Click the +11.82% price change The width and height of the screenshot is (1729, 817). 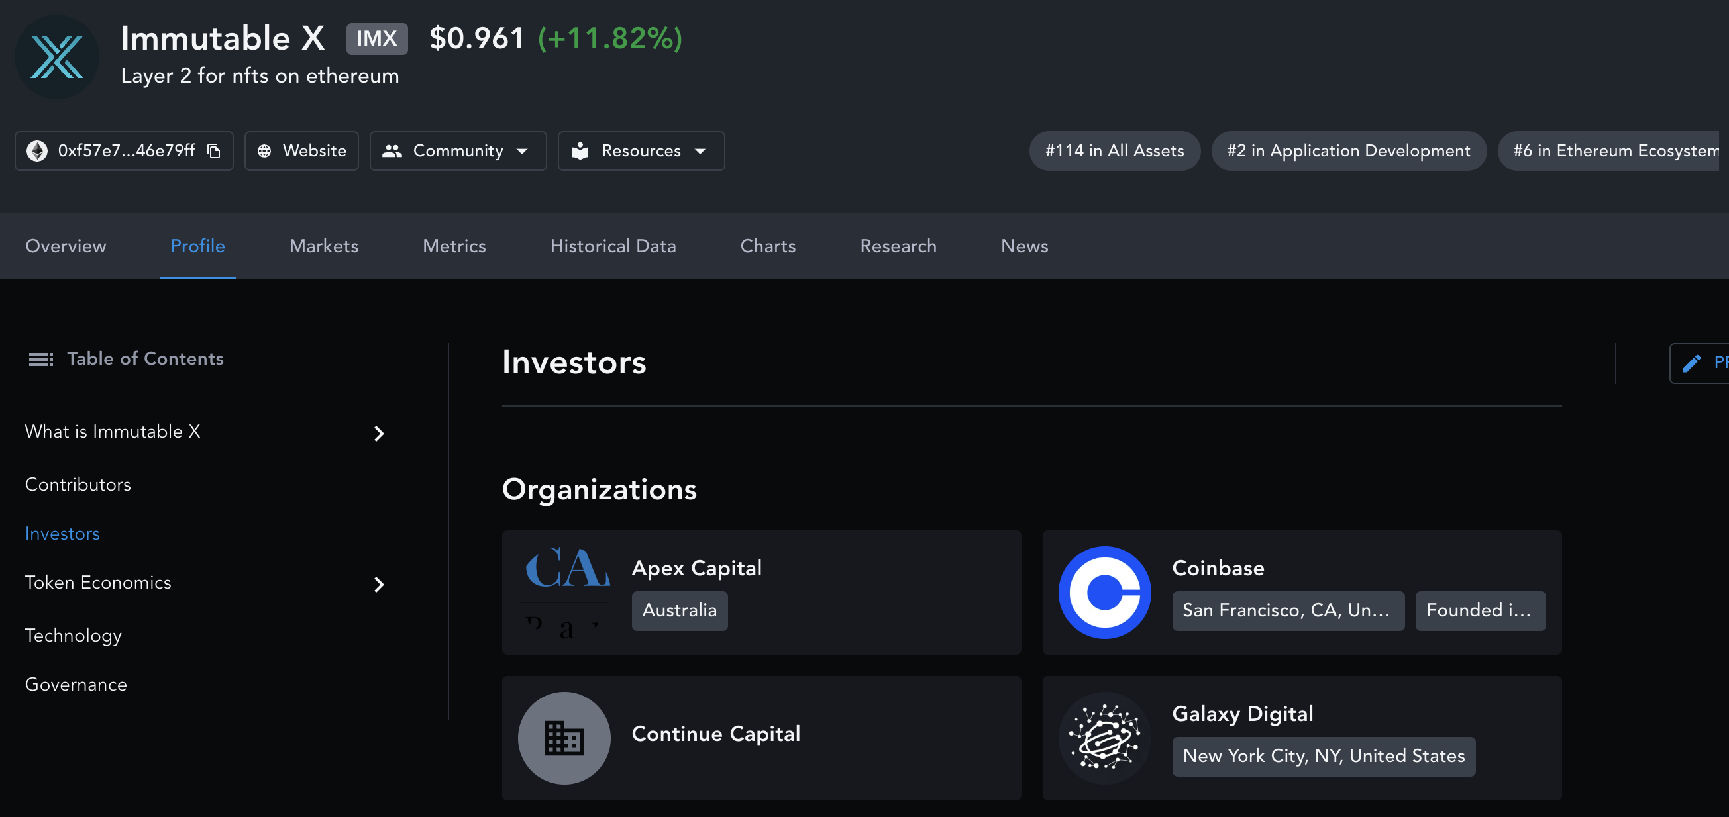click(610, 38)
